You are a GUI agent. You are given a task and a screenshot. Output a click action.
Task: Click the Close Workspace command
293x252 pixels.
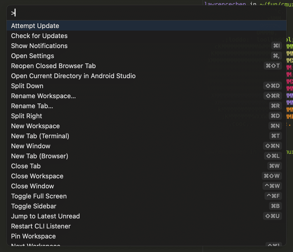37,176
